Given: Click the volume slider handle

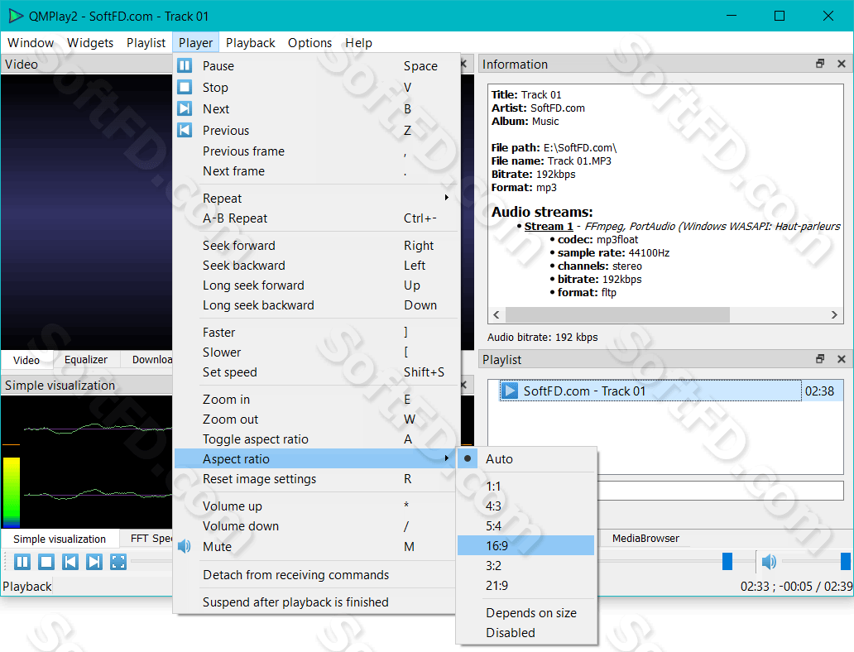Looking at the screenshot, I should point(845,561).
